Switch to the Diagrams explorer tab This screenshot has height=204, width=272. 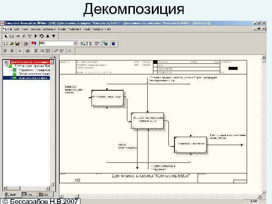(x=29, y=195)
